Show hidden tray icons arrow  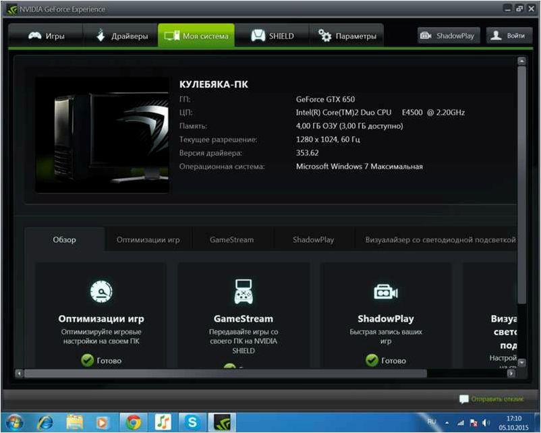(447, 423)
